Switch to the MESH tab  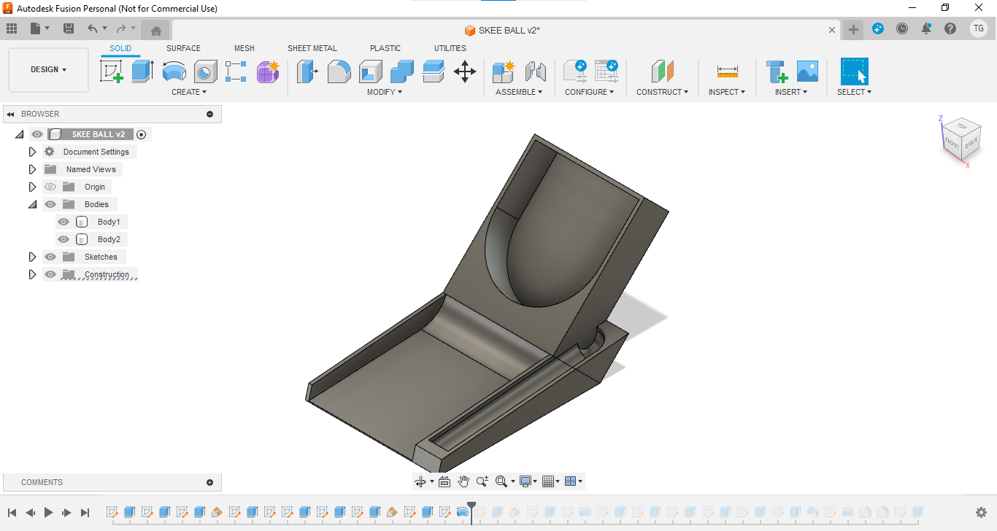[245, 48]
